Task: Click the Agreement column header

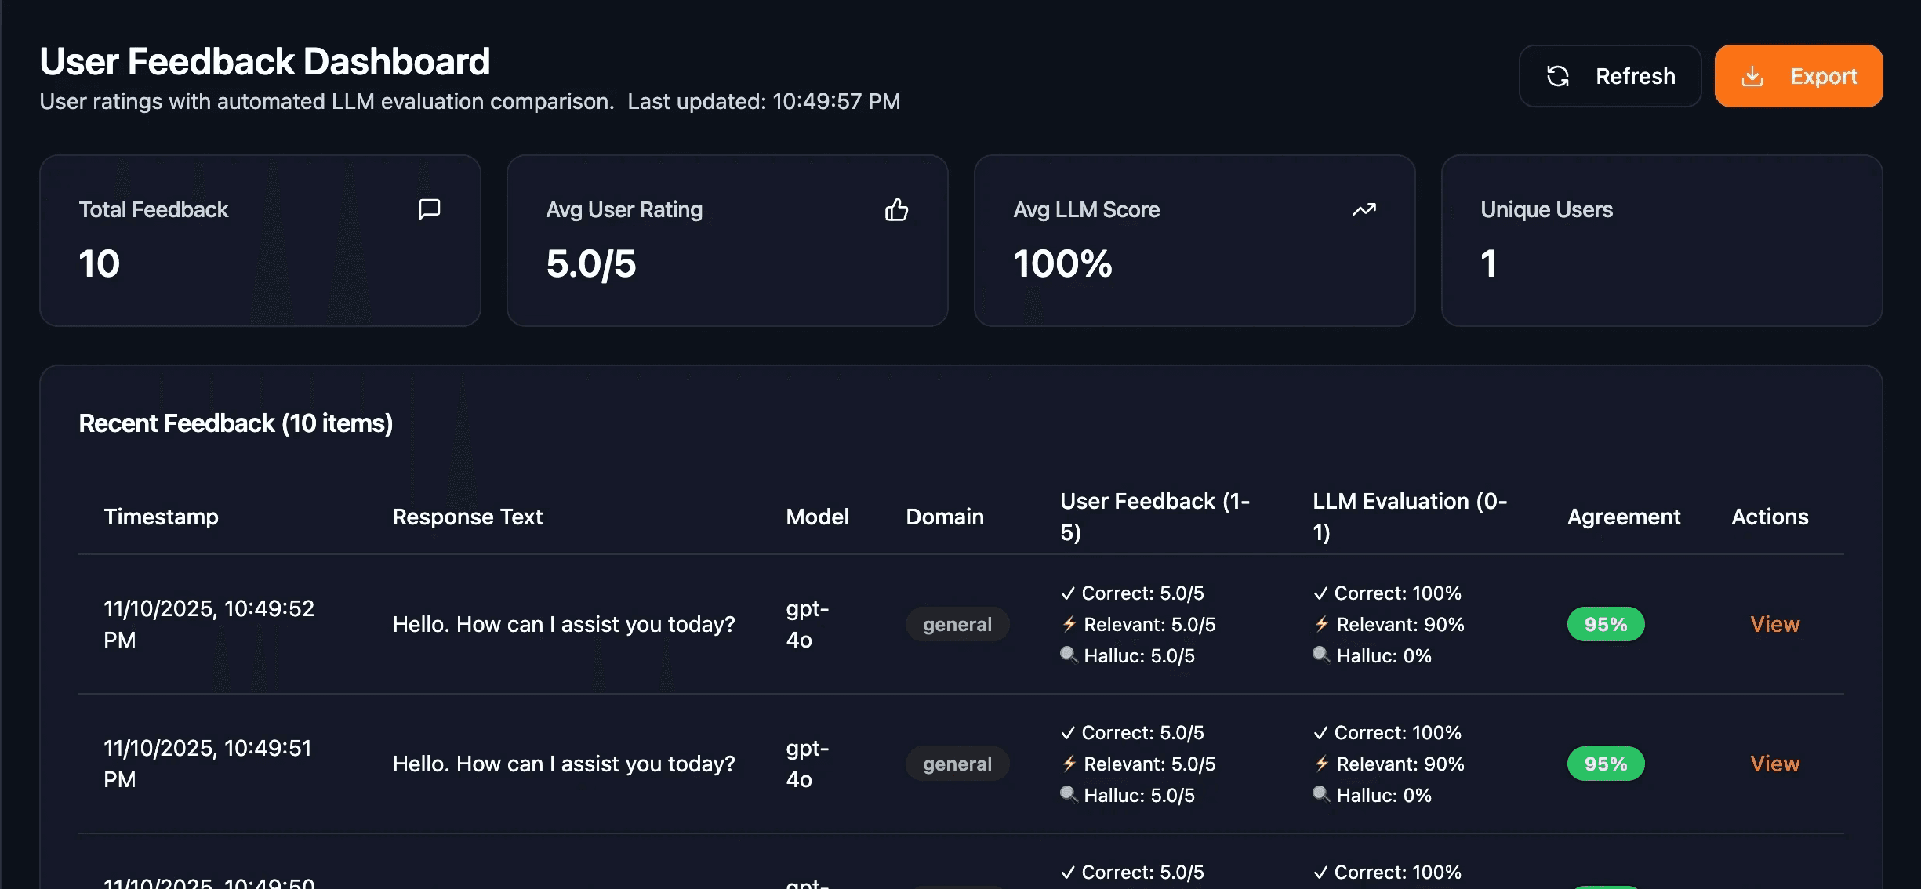Action: (1623, 517)
